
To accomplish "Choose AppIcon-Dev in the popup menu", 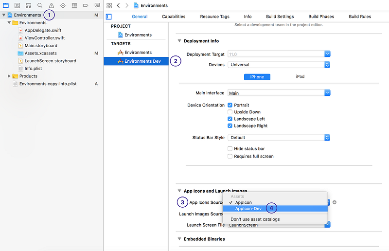I will click(275, 209).
